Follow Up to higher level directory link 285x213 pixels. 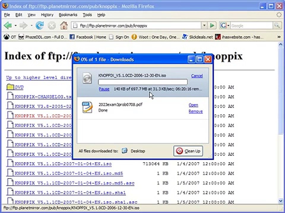[x=39, y=78]
